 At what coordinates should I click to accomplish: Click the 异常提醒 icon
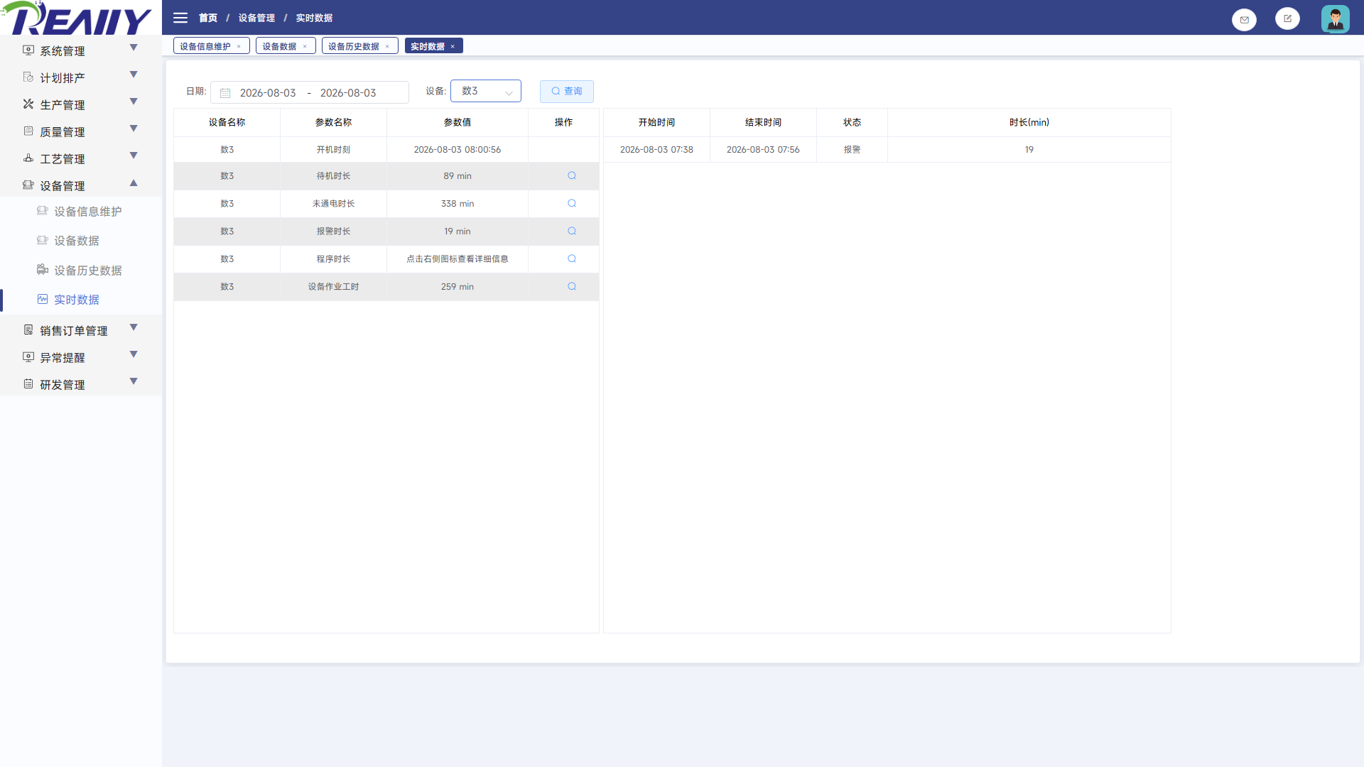[28, 357]
